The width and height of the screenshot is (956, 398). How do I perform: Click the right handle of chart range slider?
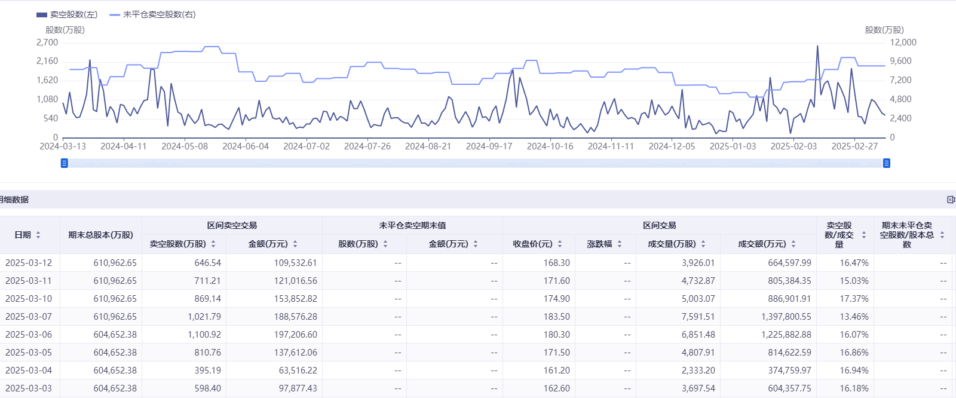coord(887,163)
